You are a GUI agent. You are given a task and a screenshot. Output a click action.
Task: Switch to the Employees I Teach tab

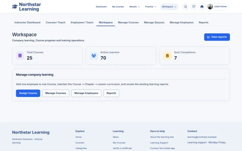point(82,22)
